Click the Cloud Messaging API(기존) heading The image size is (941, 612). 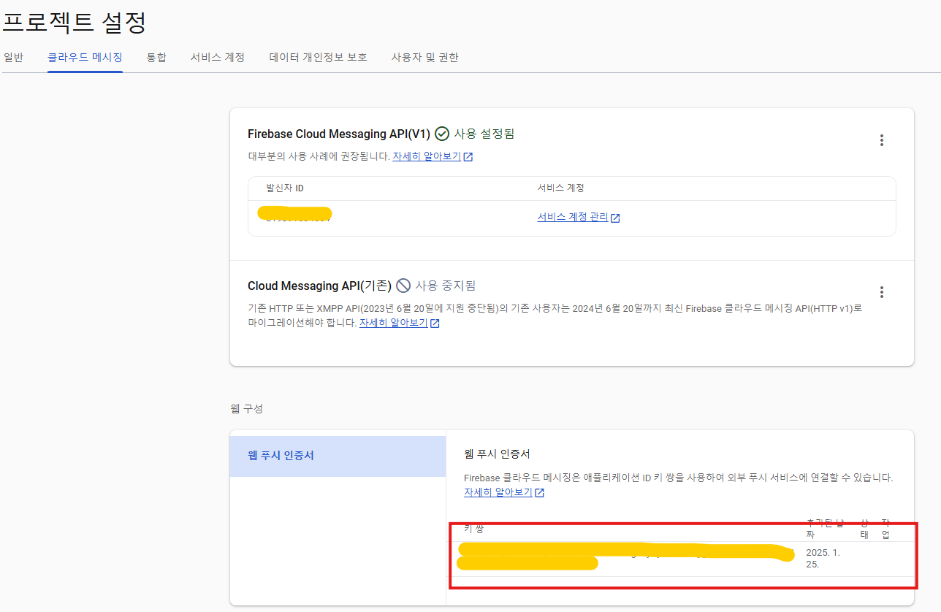[x=320, y=286]
